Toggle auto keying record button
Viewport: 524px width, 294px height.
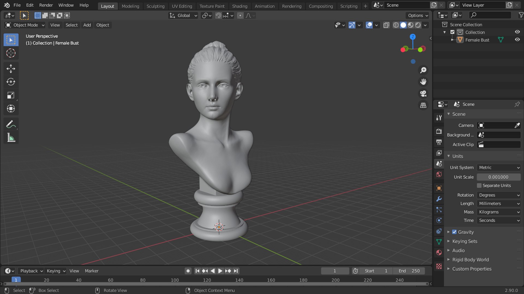[188, 271]
